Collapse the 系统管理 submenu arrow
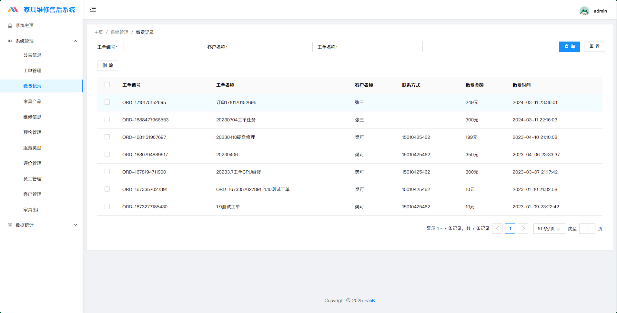The image size is (617, 313). [76, 41]
